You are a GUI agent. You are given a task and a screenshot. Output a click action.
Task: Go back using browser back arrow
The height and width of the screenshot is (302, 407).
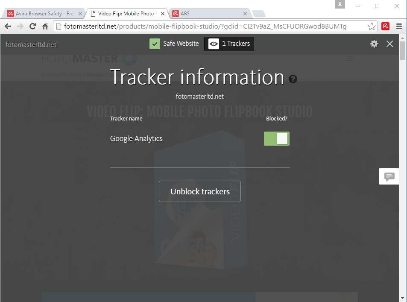click(x=8, y=26)
